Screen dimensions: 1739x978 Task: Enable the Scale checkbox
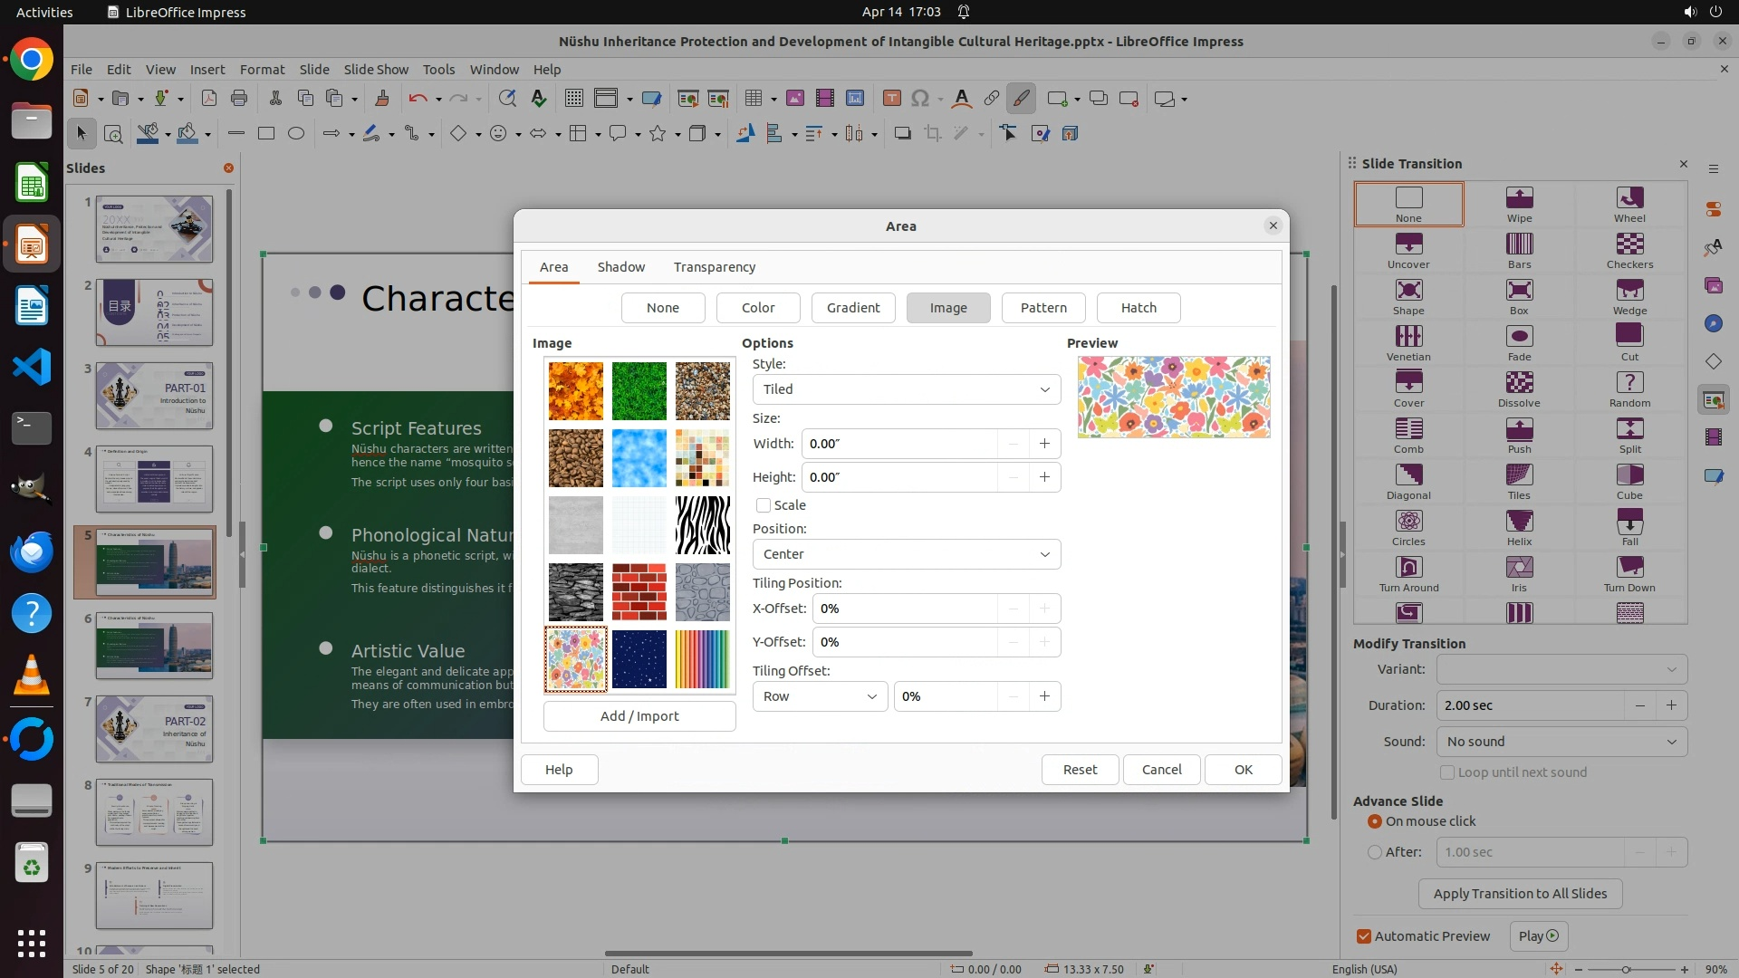point(764,505)
